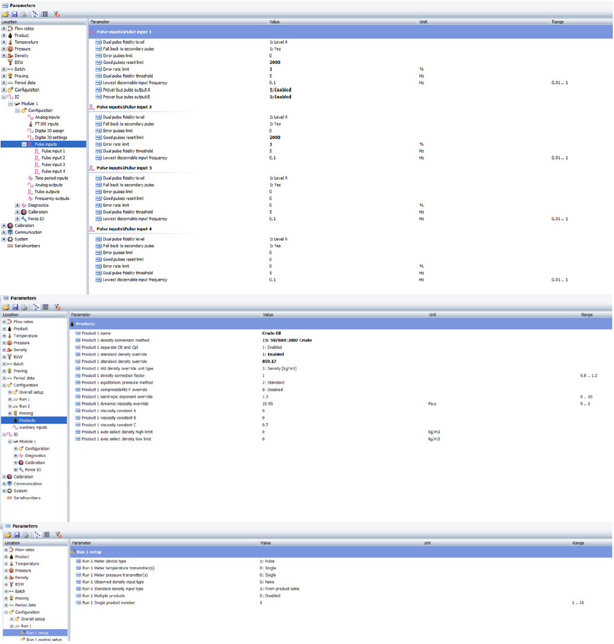Select Pulse input 1 tree item
Image resolution: width=614 pixels, height=644 pixels.
[x=53, y=151]
